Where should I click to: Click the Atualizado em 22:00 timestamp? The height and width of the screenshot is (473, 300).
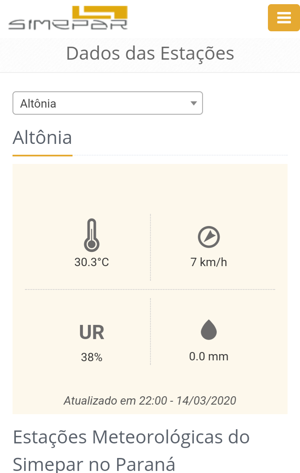point(150,400)
